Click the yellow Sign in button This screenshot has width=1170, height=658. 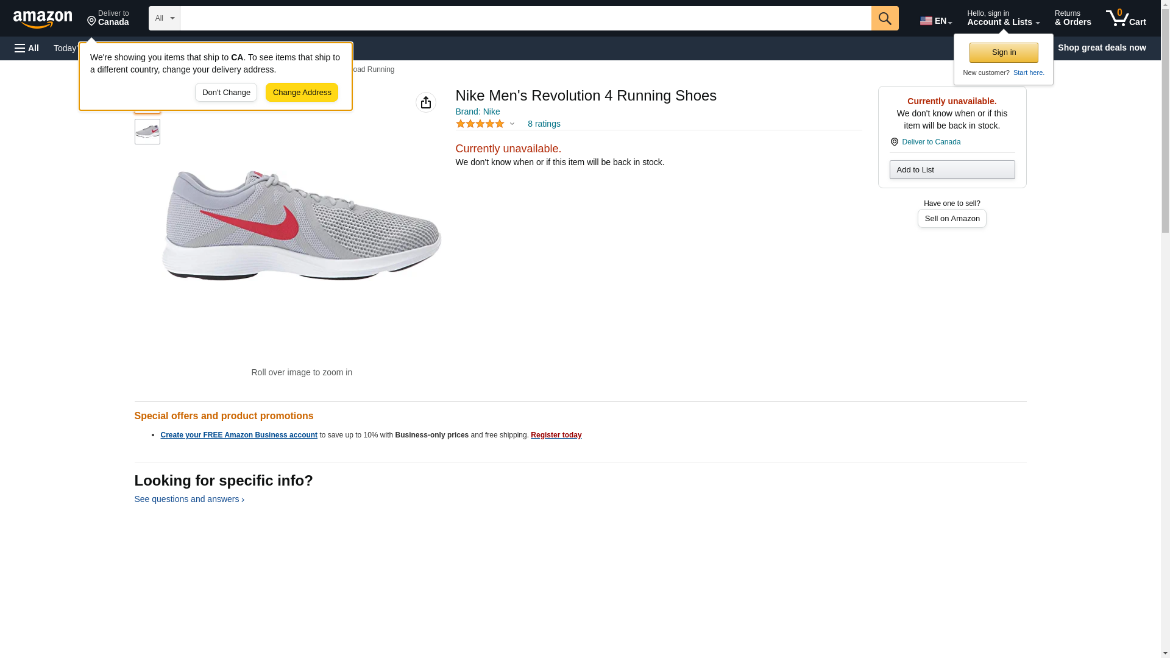point(1003,52)
